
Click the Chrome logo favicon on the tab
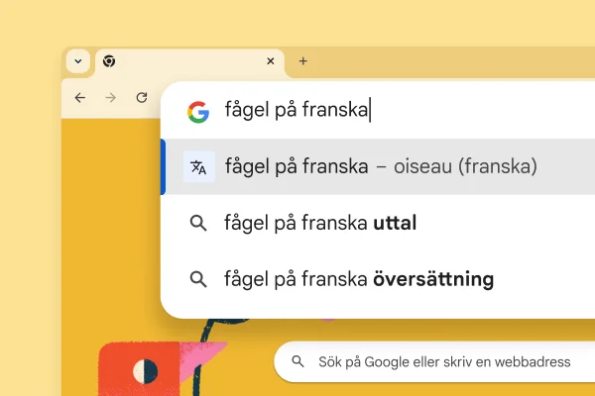click(109, 61)
